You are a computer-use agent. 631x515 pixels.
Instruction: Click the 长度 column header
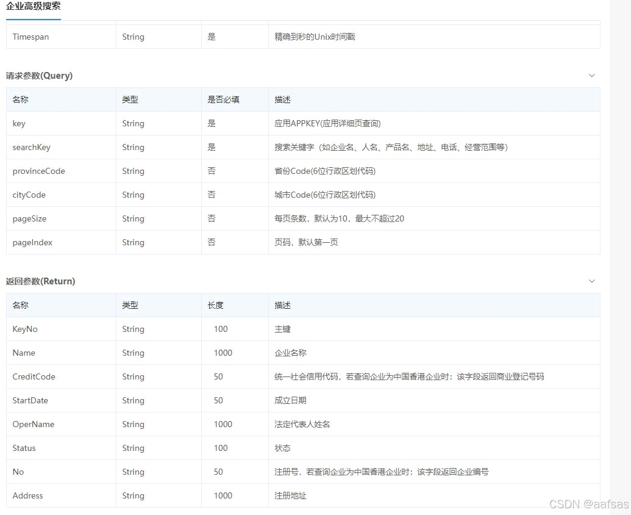tap(215, 305)
